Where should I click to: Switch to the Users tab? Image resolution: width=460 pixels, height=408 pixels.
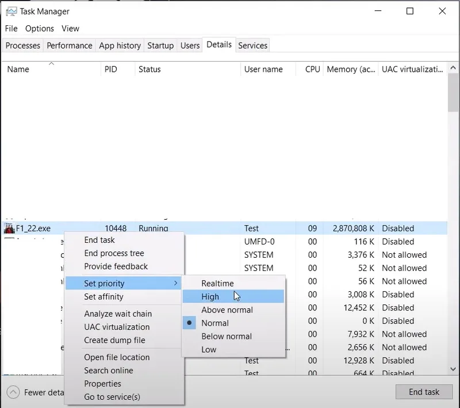point(190,45)
